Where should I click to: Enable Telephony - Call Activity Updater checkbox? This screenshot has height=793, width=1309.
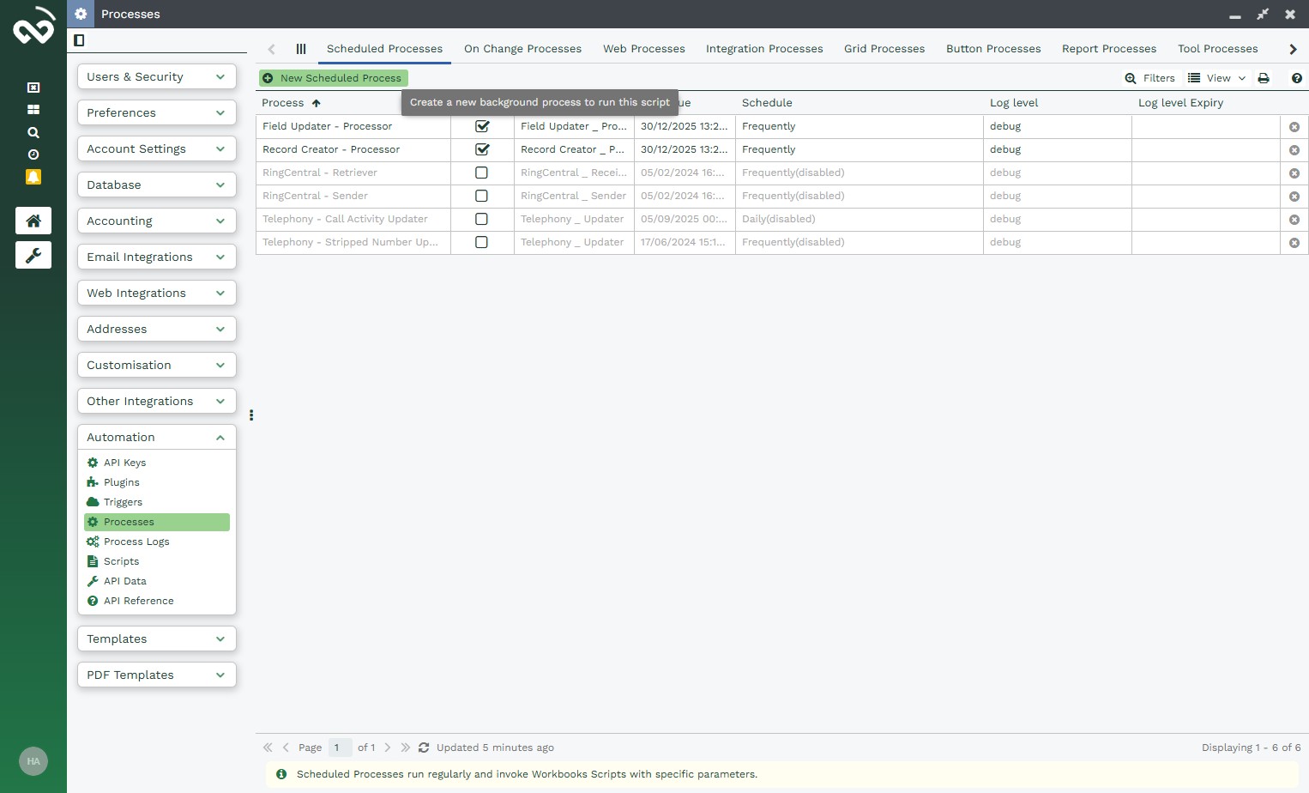482,219
